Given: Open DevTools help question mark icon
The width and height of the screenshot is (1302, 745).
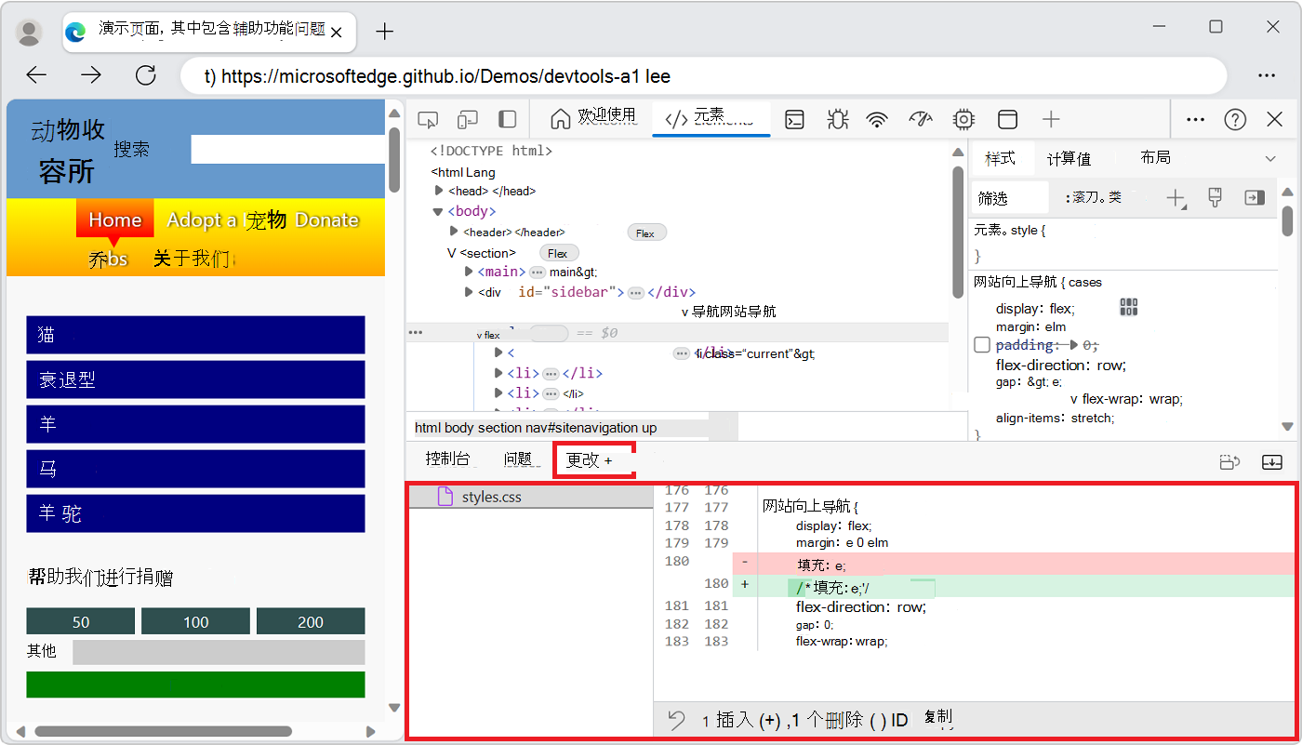Looking at the screenshot, I should [1235, 119].
